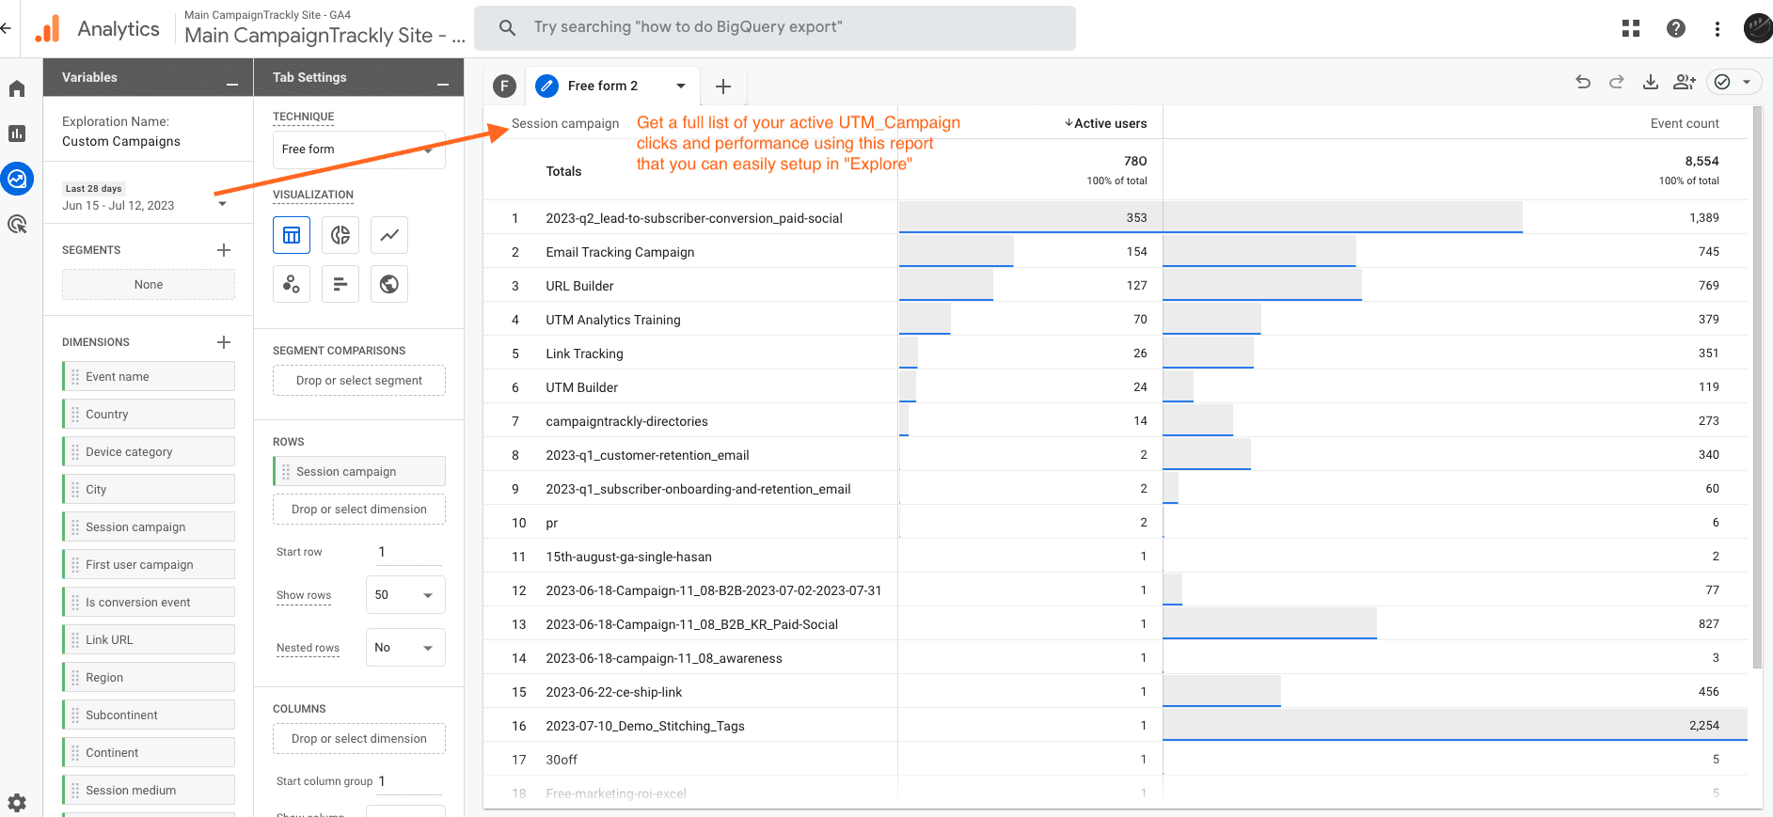Add a new segment
This screenshot has width=1773, height=817.
point(224,250)
